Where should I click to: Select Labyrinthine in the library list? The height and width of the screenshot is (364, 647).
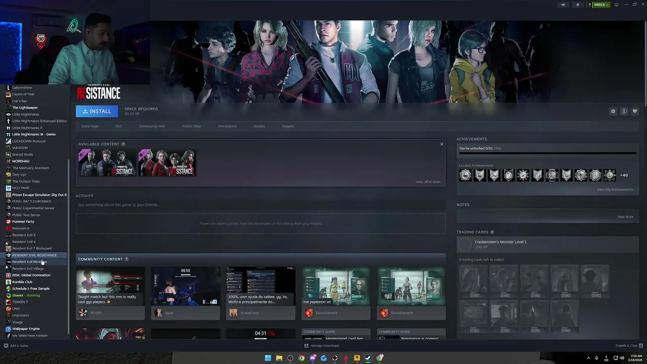(22, 87)
